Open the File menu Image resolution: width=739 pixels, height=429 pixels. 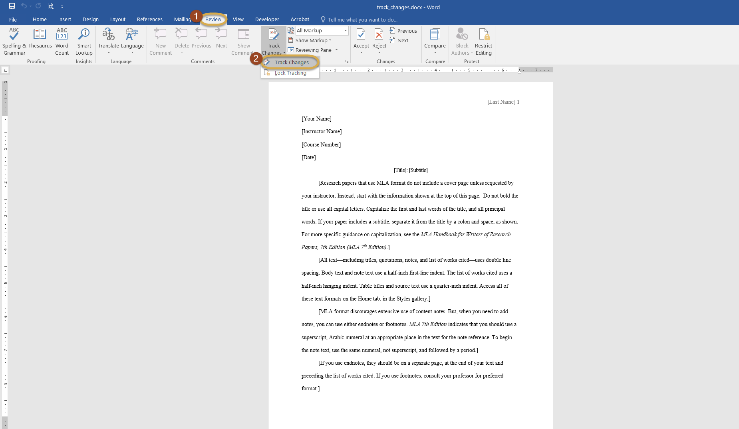[x=13, y=19]
